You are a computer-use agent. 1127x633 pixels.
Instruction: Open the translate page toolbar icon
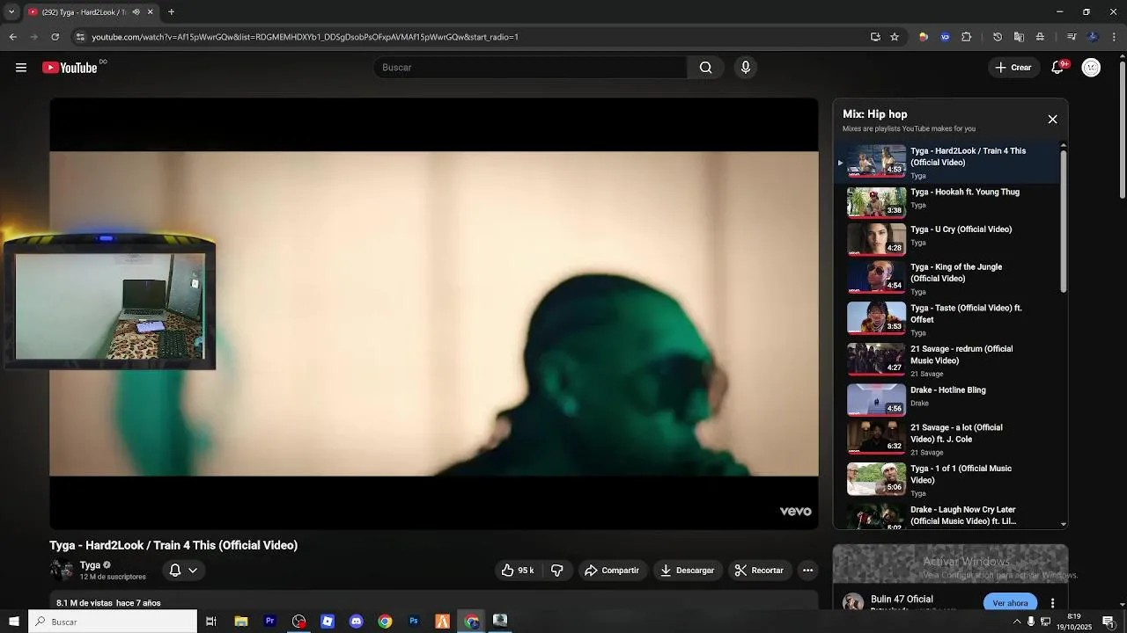(x=1019, y=37)
